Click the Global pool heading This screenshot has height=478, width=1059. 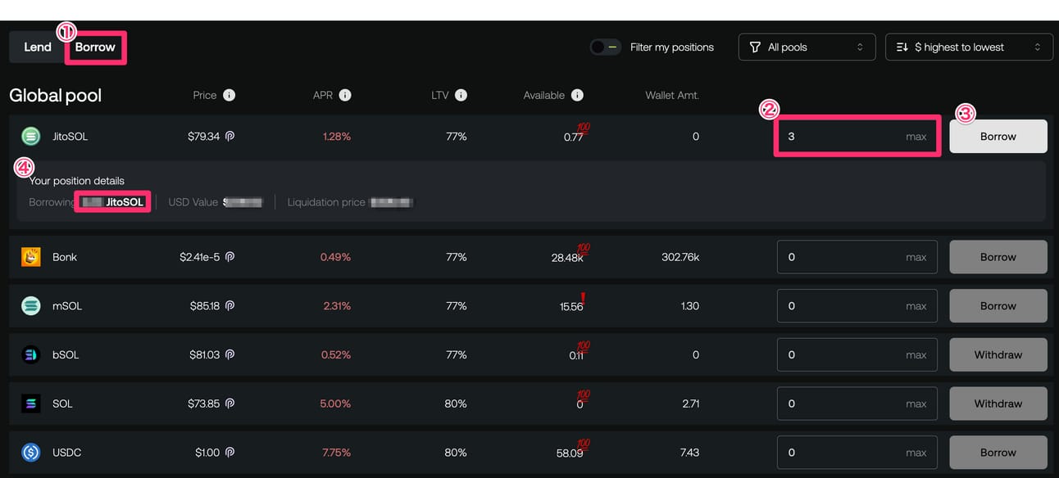point(55,96)
